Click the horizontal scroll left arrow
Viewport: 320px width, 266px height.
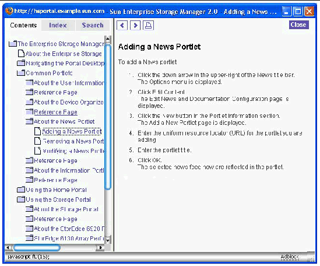(x=8, y=247)
